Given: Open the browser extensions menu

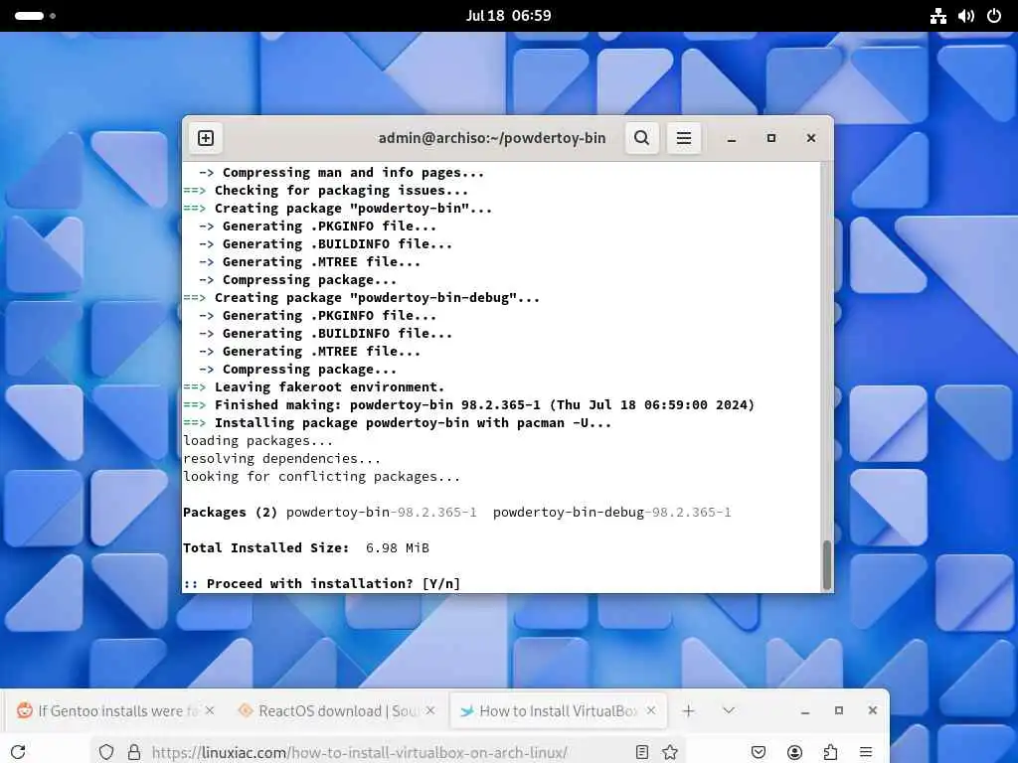Looking at the screenshot, I should point(830,752).
